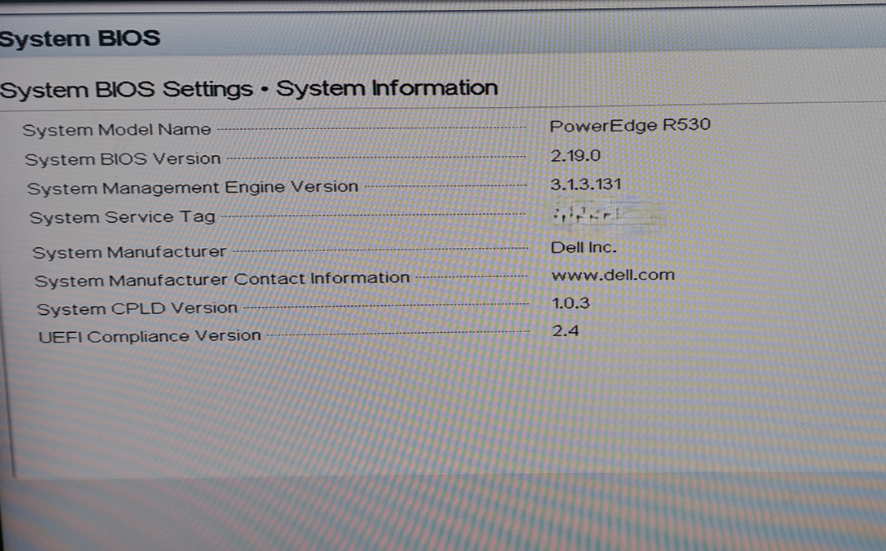The height and width of the screenshot is (551, 886).
Task: Select the System BIOS Version label
Action: coord(123,159)
